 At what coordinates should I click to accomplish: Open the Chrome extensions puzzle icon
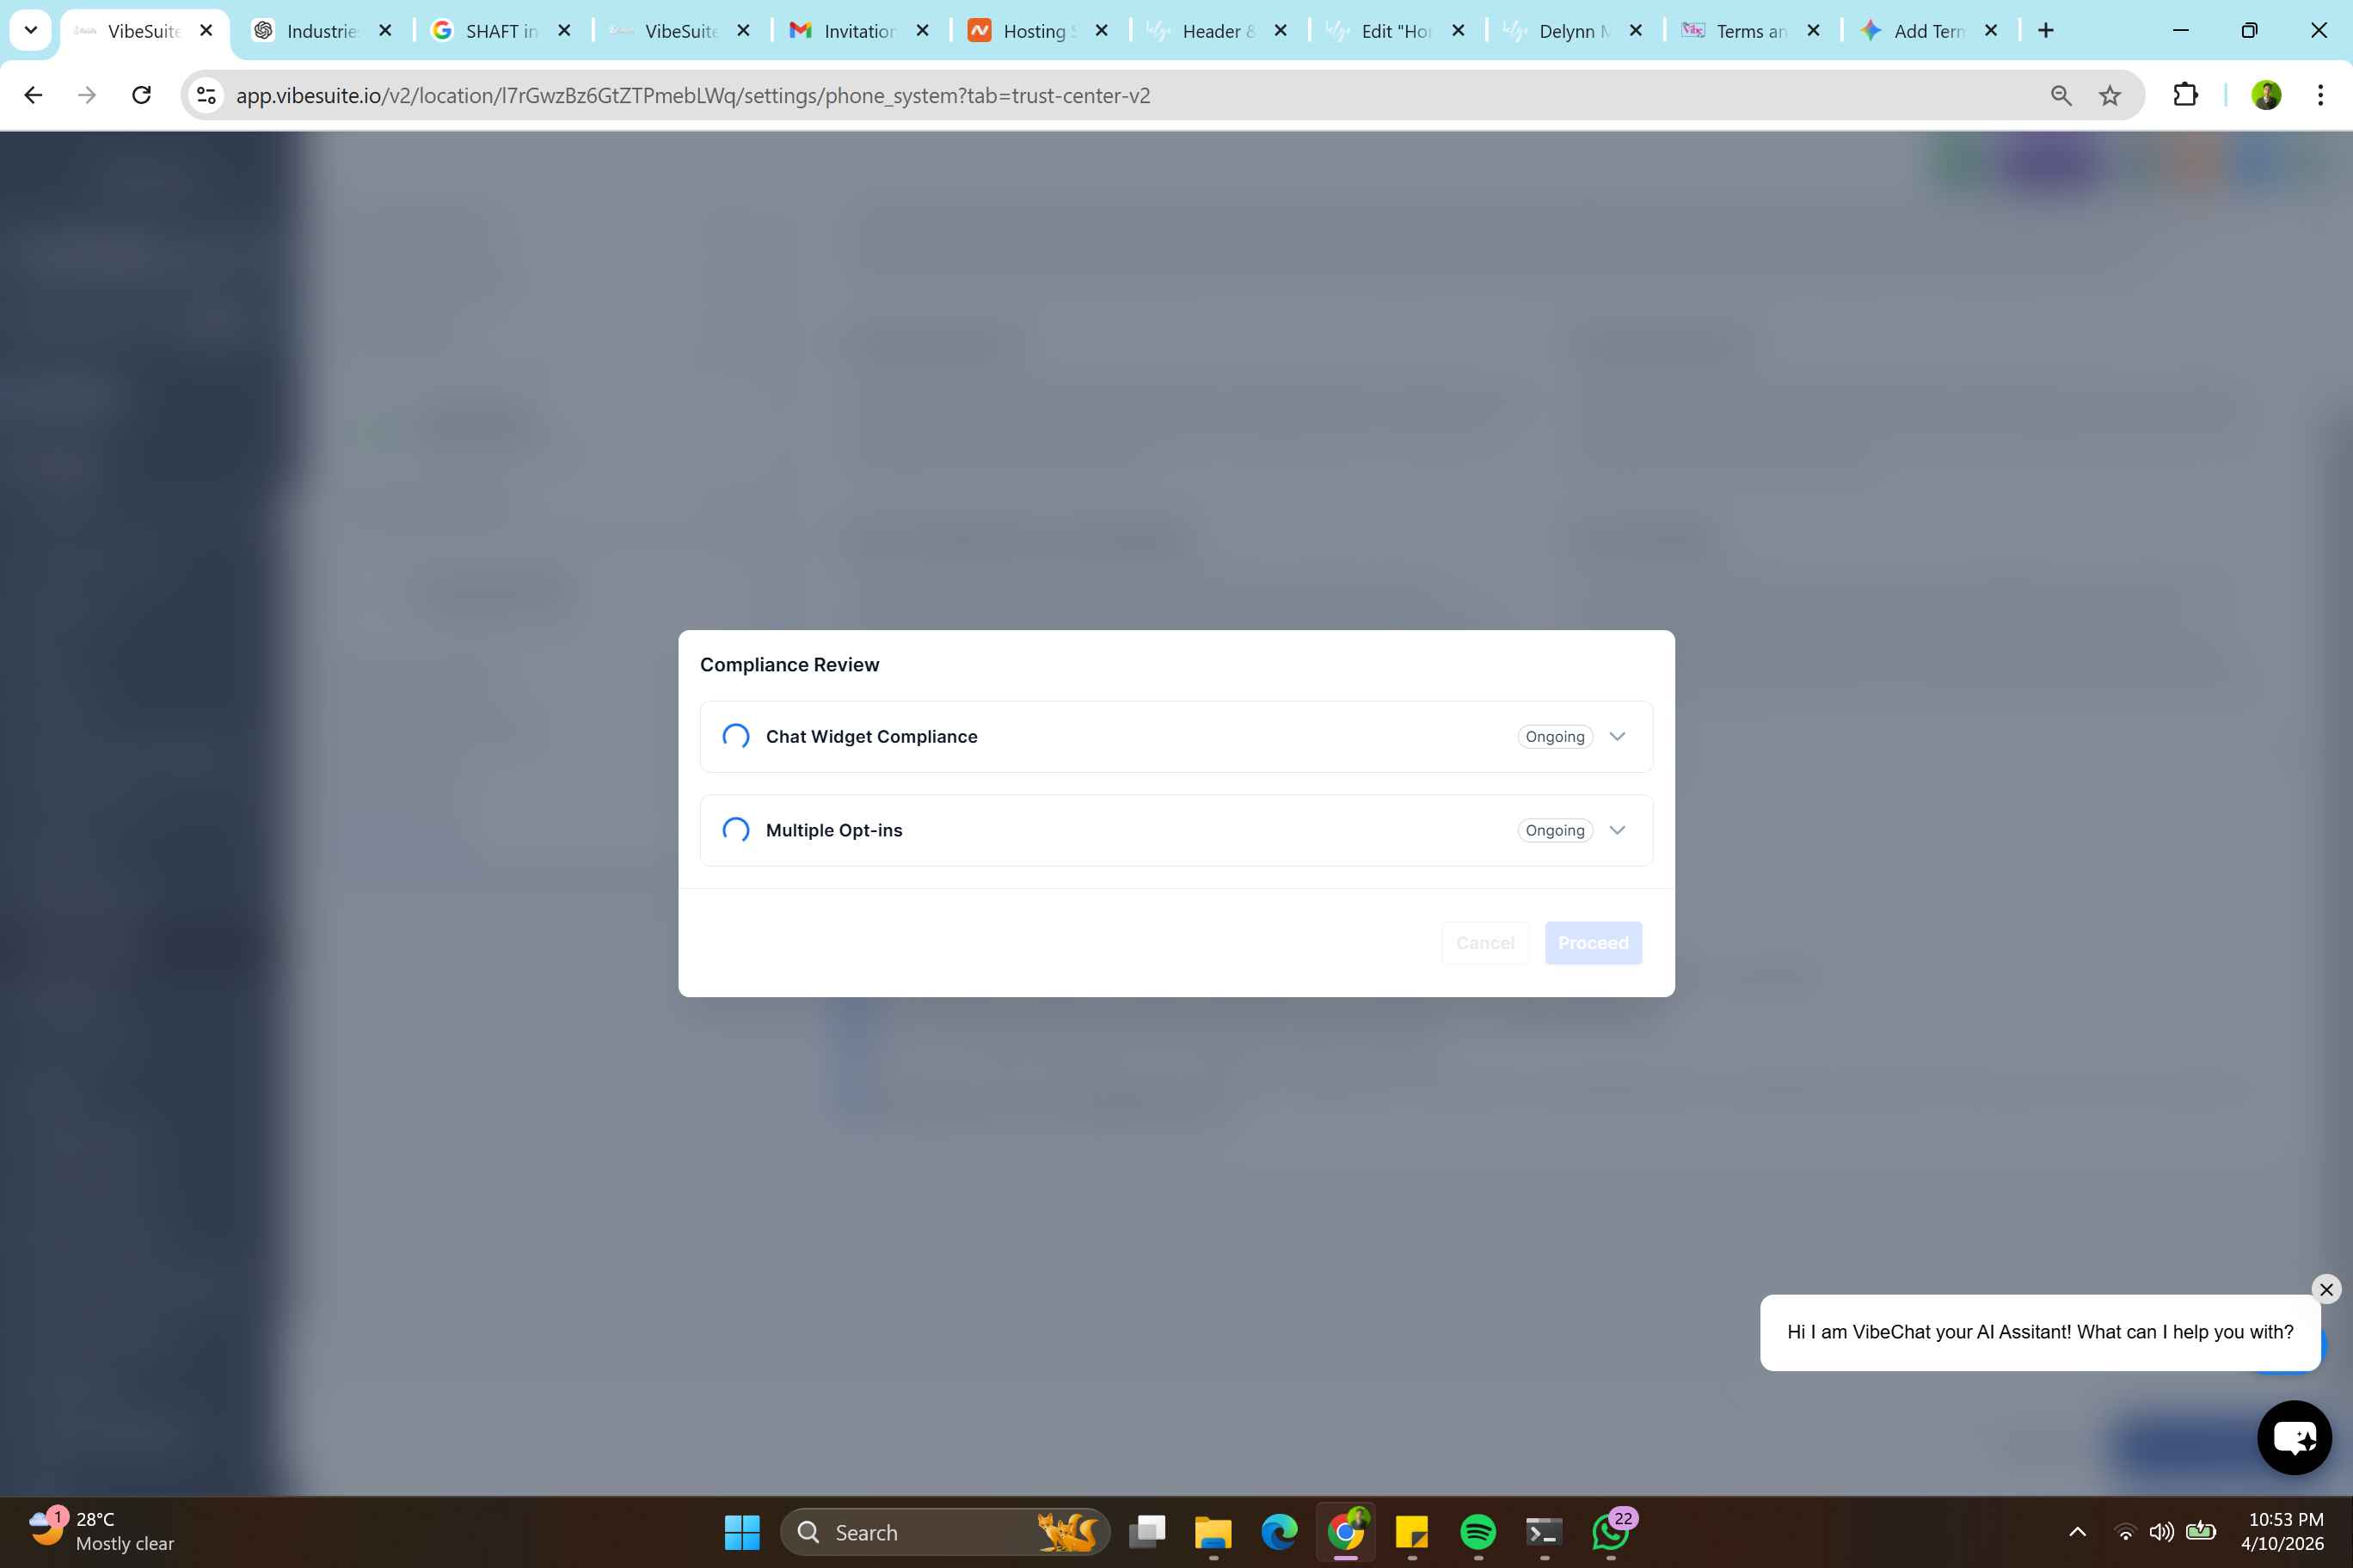[2186, 95]
